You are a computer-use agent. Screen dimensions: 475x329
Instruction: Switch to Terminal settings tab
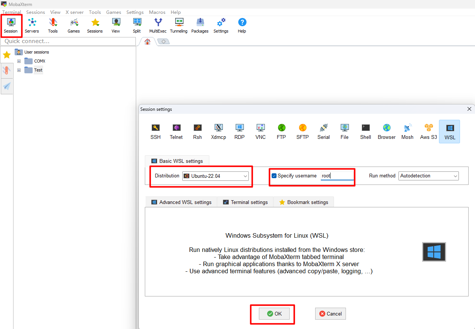[246, 202]
